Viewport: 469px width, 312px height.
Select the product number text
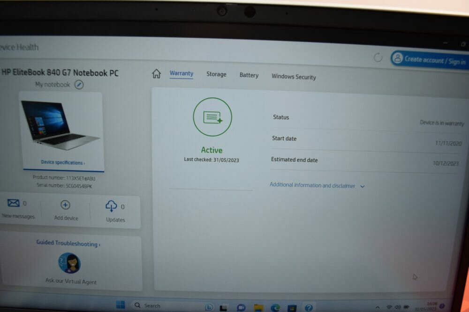click(64, 178)
